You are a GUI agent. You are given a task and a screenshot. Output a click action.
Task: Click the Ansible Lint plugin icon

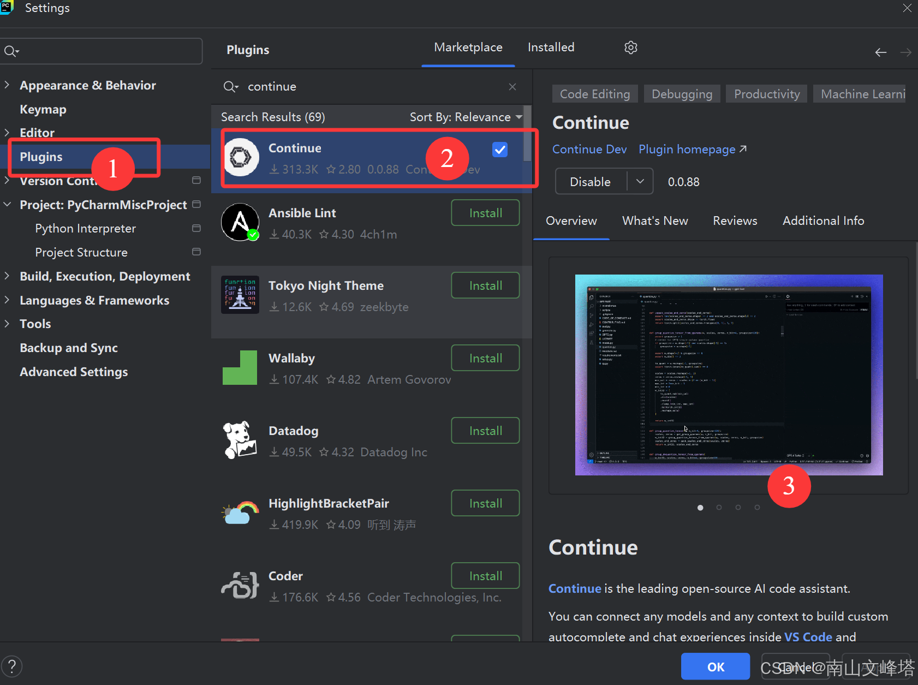click(x=240, y=222)
